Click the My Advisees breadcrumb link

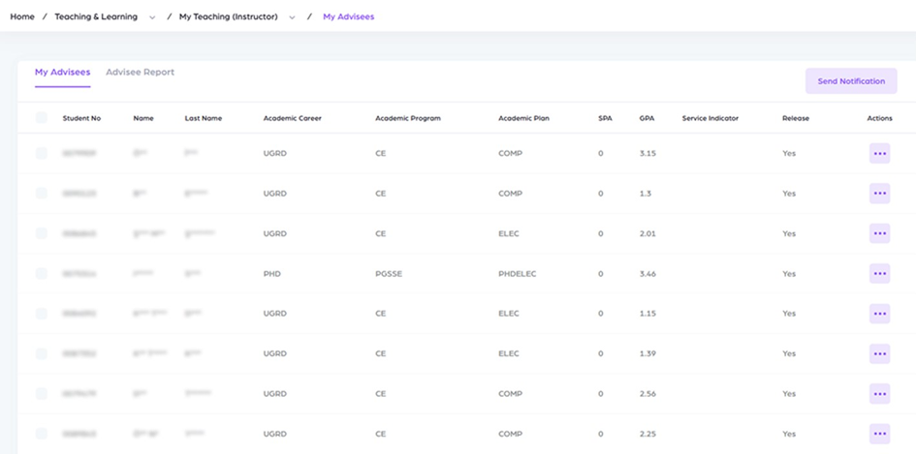tap(348, 16)
